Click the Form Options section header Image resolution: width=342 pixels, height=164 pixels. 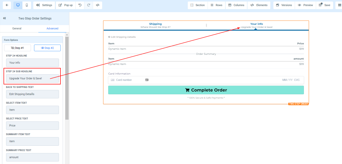(33, 40)
